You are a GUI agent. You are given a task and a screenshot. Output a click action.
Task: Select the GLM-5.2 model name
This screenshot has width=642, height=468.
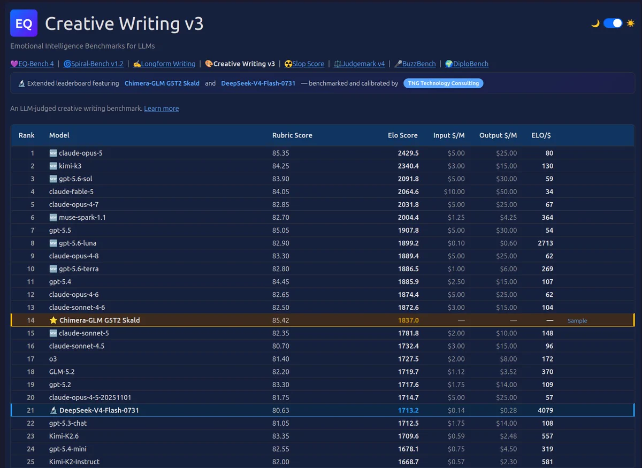62,372
